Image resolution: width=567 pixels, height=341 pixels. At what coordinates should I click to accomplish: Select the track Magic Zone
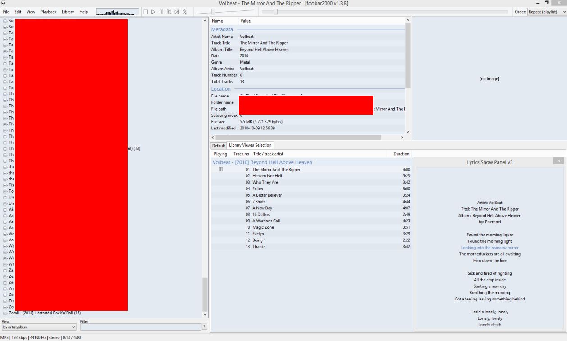pyautogui.click(x=311, y=227)
